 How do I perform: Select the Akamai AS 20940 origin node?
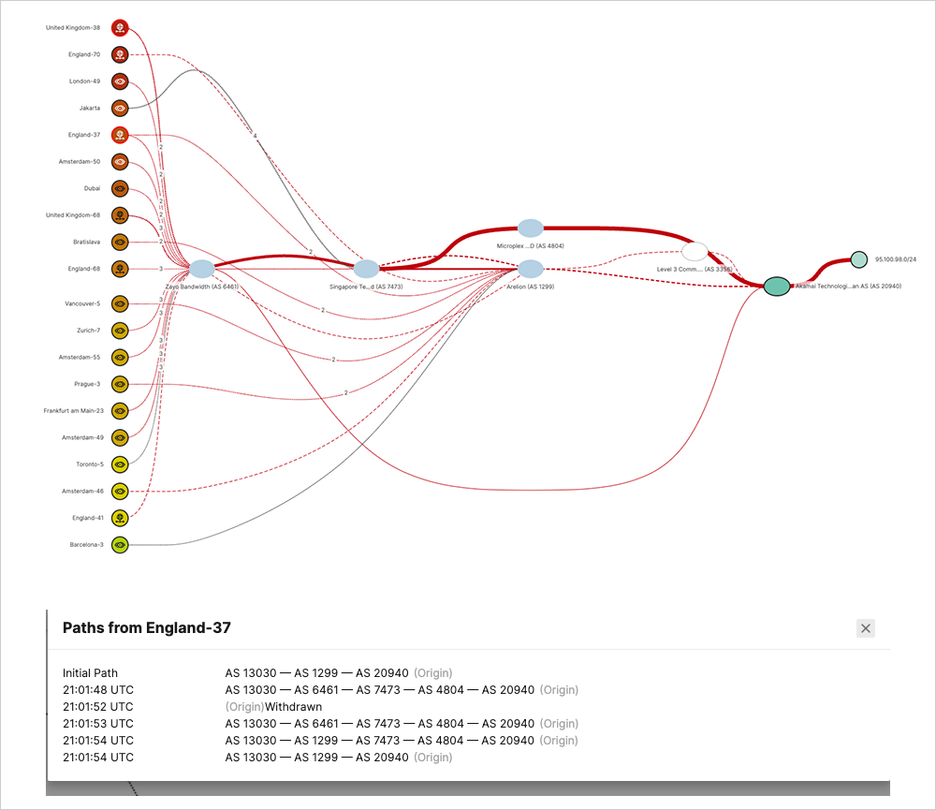[x=776, y=286]
